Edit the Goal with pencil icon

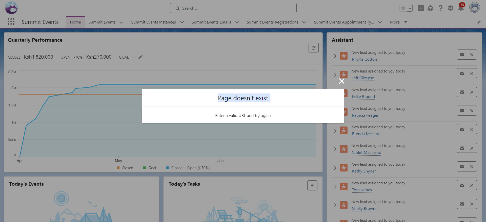tap(140, 57)
